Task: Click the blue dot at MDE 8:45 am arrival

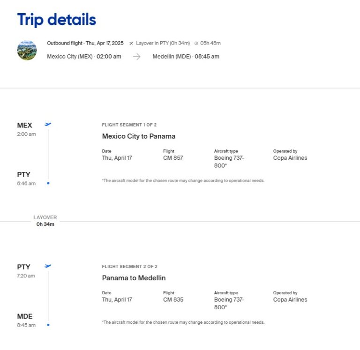Action: 48,325
